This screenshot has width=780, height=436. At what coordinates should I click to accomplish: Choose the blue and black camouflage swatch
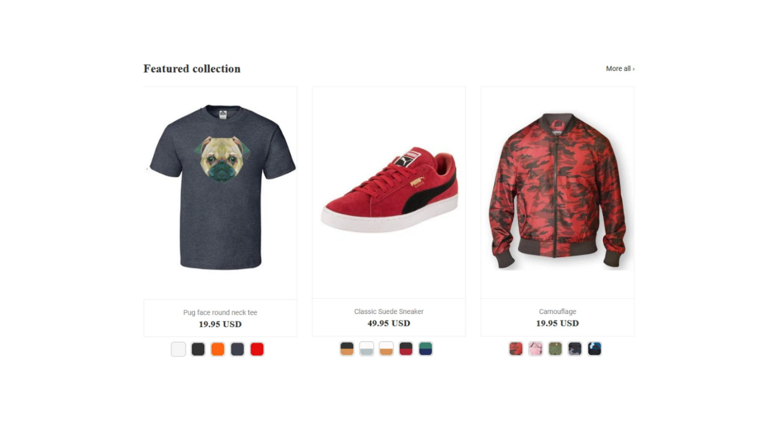[x=594, y=349]
